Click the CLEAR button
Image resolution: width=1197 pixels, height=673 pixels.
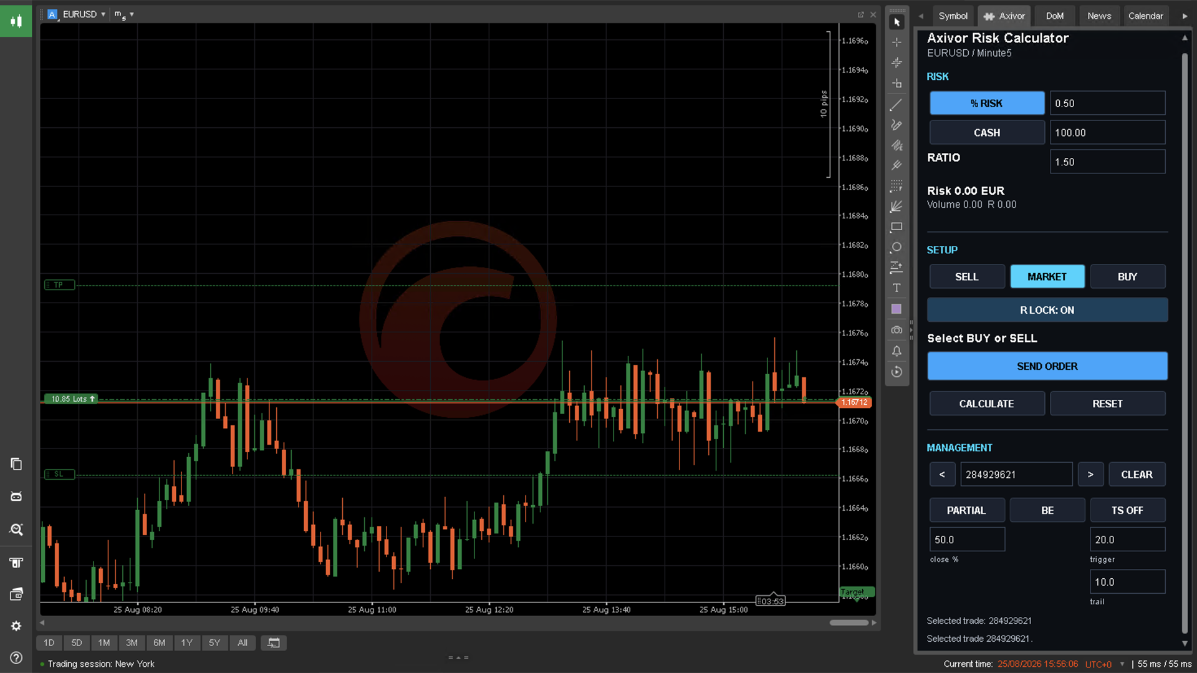(x=1137, y=475)
